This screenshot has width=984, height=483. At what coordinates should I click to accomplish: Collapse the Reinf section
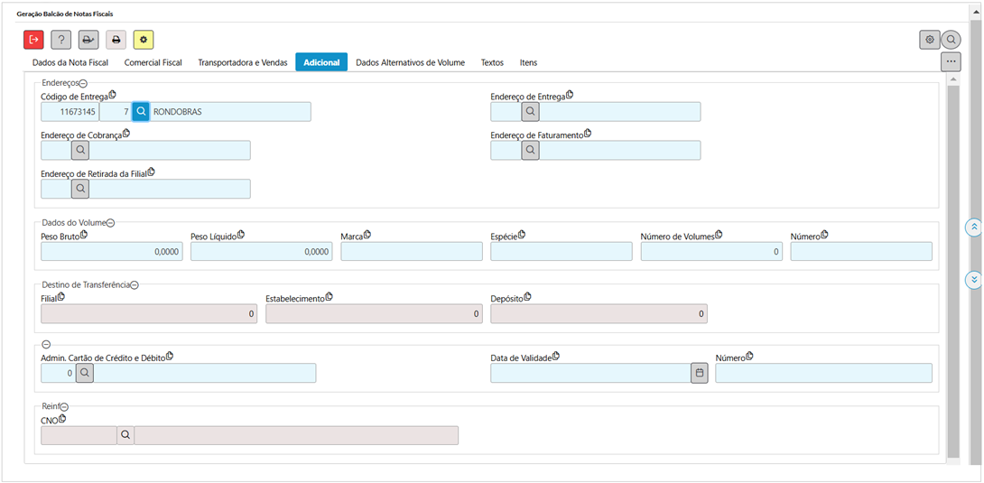tap(64, 407)
